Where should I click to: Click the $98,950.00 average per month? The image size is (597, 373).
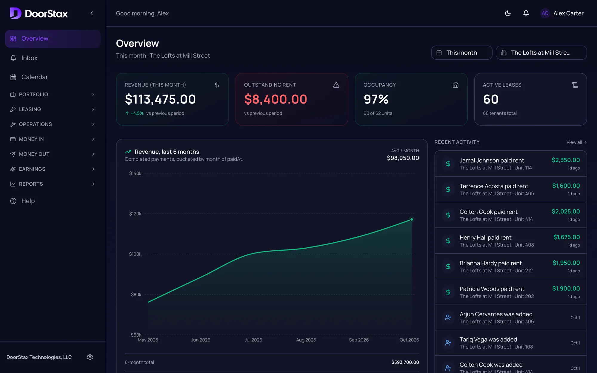tap(403, 158)
